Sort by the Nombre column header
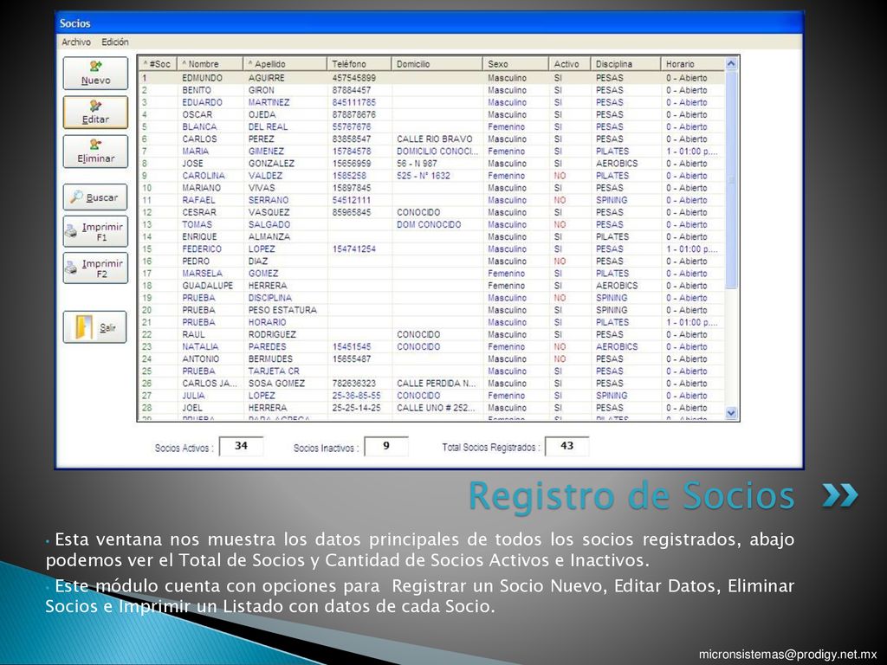Image resolution: width=887 pixels, height=665 pixels. [x=210, y=64]
